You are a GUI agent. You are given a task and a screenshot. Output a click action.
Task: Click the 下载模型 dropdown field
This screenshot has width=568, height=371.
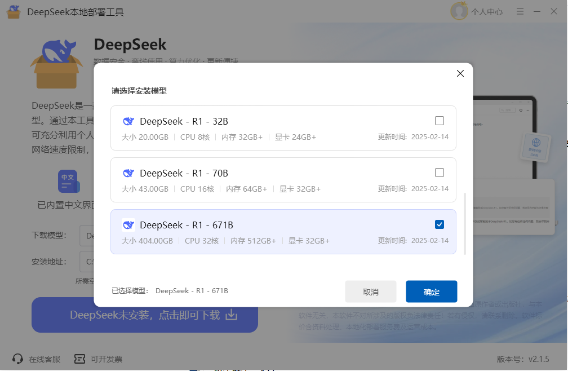coord(87,236)
